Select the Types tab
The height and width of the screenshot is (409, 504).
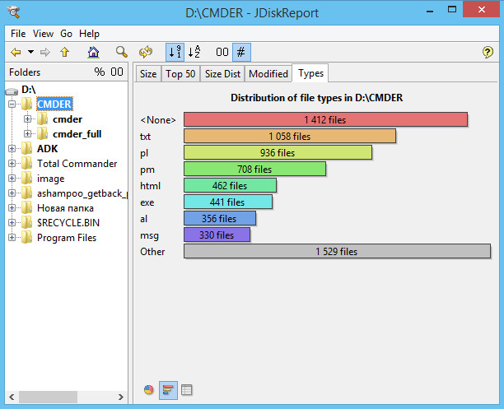pyautogui.click(x=310, y=73)
